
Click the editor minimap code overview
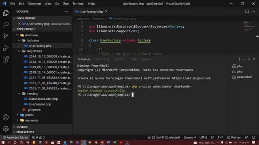[249, 26]
